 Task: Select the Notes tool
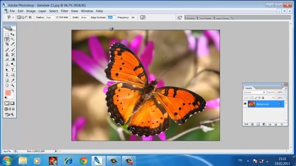[7, 81]
